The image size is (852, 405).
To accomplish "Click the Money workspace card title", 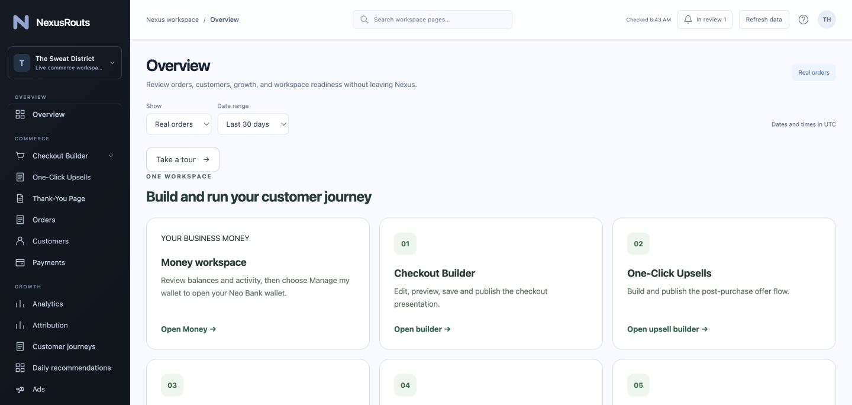I will click(204, 262).
